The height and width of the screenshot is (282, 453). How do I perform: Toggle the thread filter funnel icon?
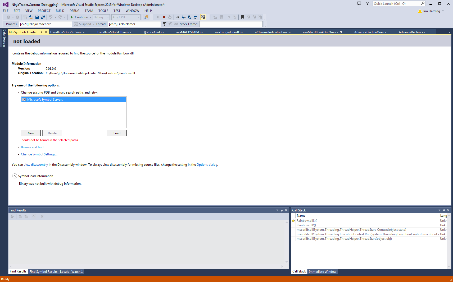(x=165, y=24)
